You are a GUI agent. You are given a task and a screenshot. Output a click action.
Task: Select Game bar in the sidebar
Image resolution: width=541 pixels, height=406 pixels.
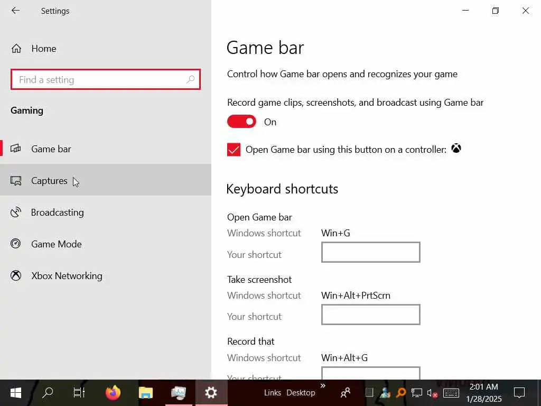(x=106, y=149)
